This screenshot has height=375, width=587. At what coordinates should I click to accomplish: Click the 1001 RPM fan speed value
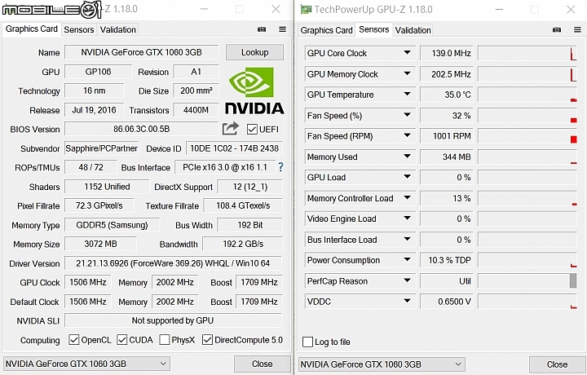tap(447, 136)
